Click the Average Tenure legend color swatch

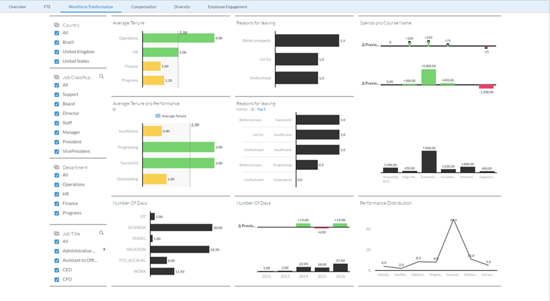158,116
